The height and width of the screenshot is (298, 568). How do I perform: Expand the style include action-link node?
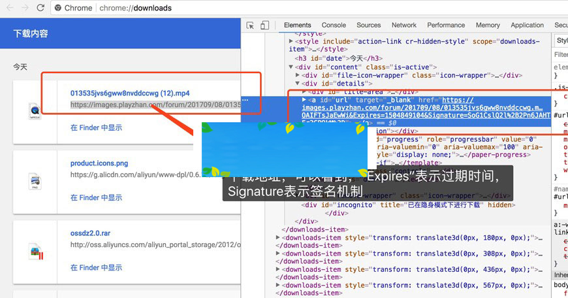(x=291, y=41)
